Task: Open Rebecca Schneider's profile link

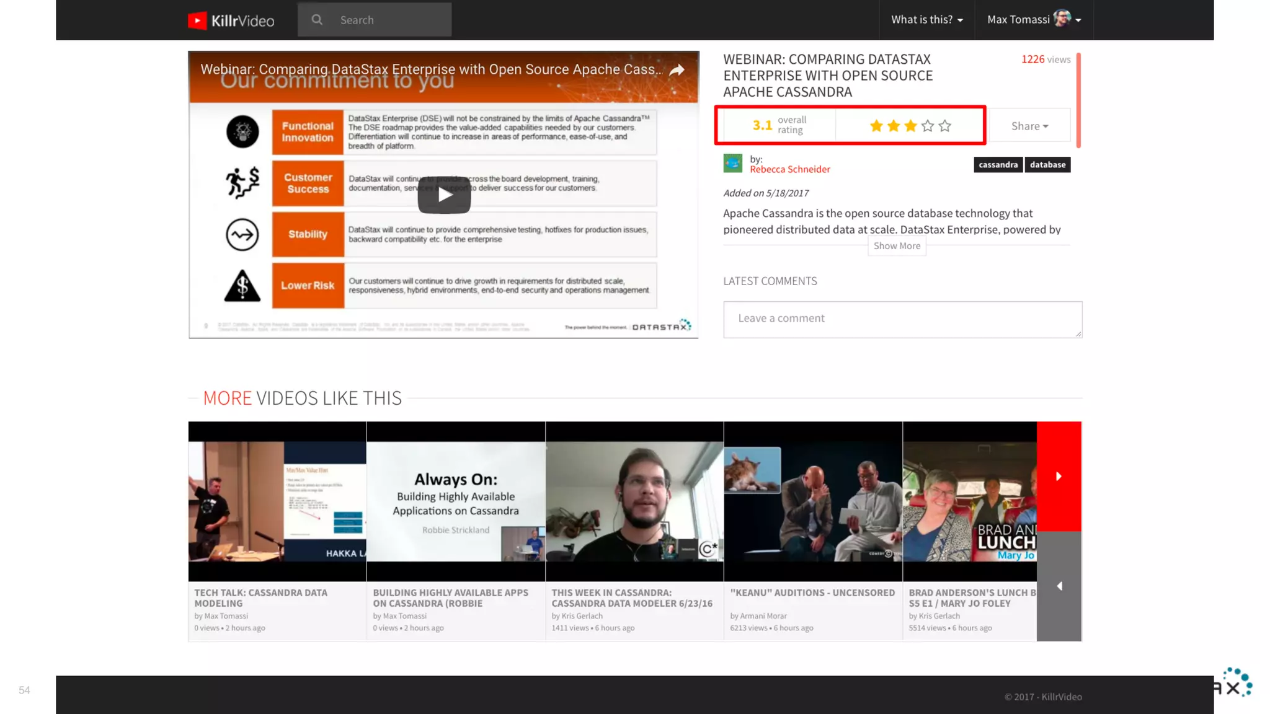Action: click(x=789, y=170)
